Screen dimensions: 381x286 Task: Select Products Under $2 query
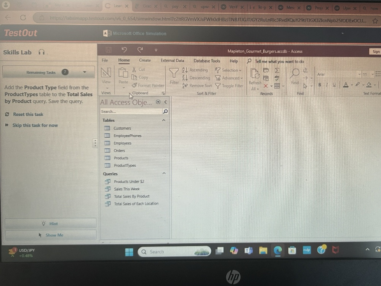pyautogui.click(x=129, y=182)
